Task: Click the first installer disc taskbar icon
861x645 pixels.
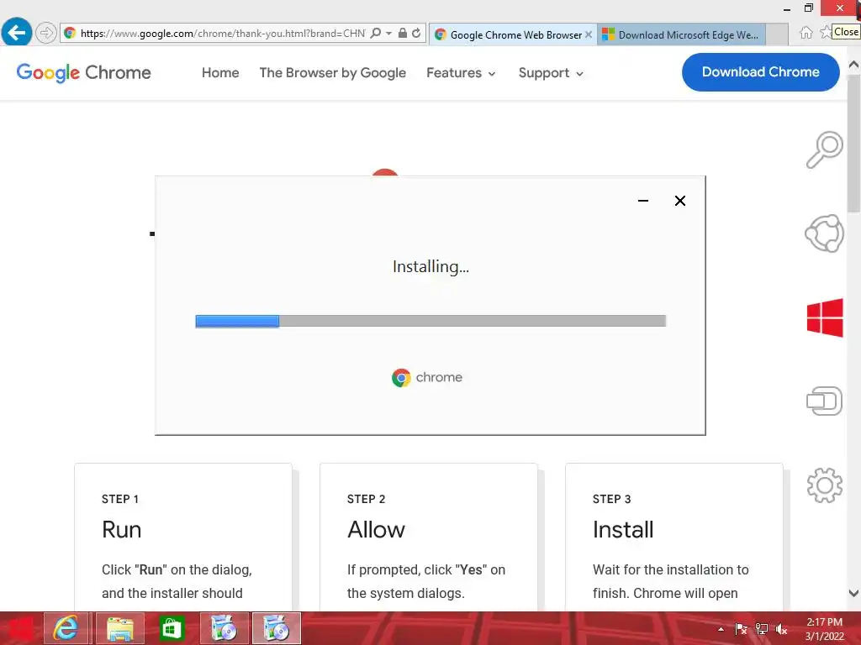Action: tap(224, 628)
